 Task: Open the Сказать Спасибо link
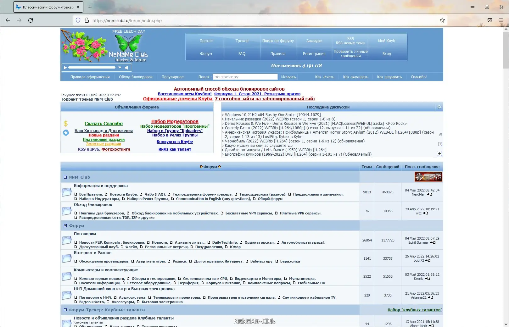[103, 124]
